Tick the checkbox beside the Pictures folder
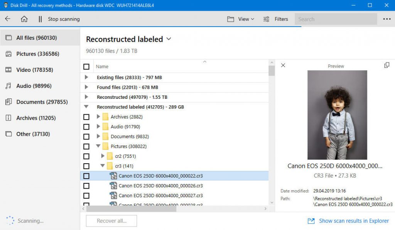 (86, 146)
